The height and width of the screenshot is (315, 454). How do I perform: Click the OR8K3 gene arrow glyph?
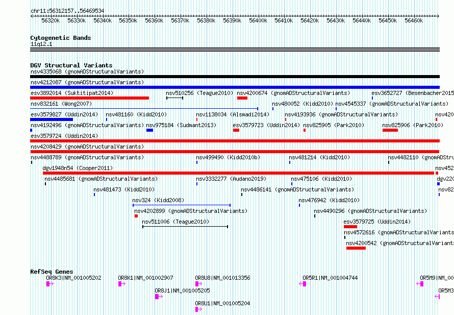(50, 284)
